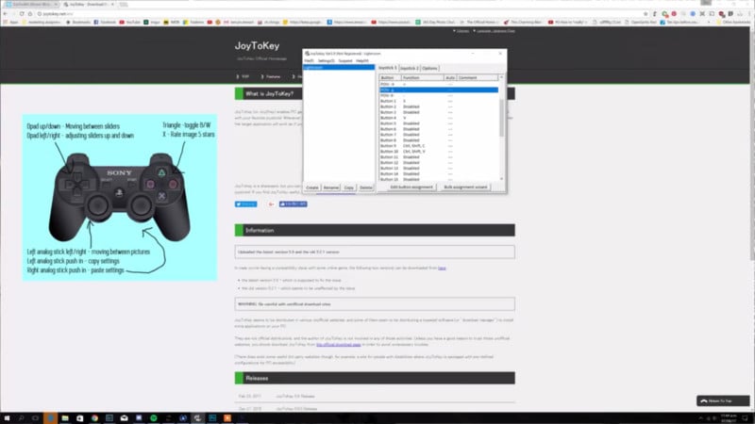Open Settings menu in JoyToKey window

(x=326, y=61)
